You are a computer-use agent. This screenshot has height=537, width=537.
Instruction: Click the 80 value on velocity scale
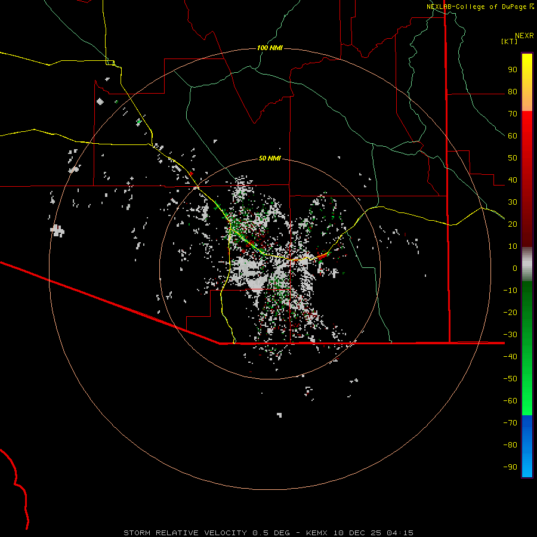click(513, 92)
